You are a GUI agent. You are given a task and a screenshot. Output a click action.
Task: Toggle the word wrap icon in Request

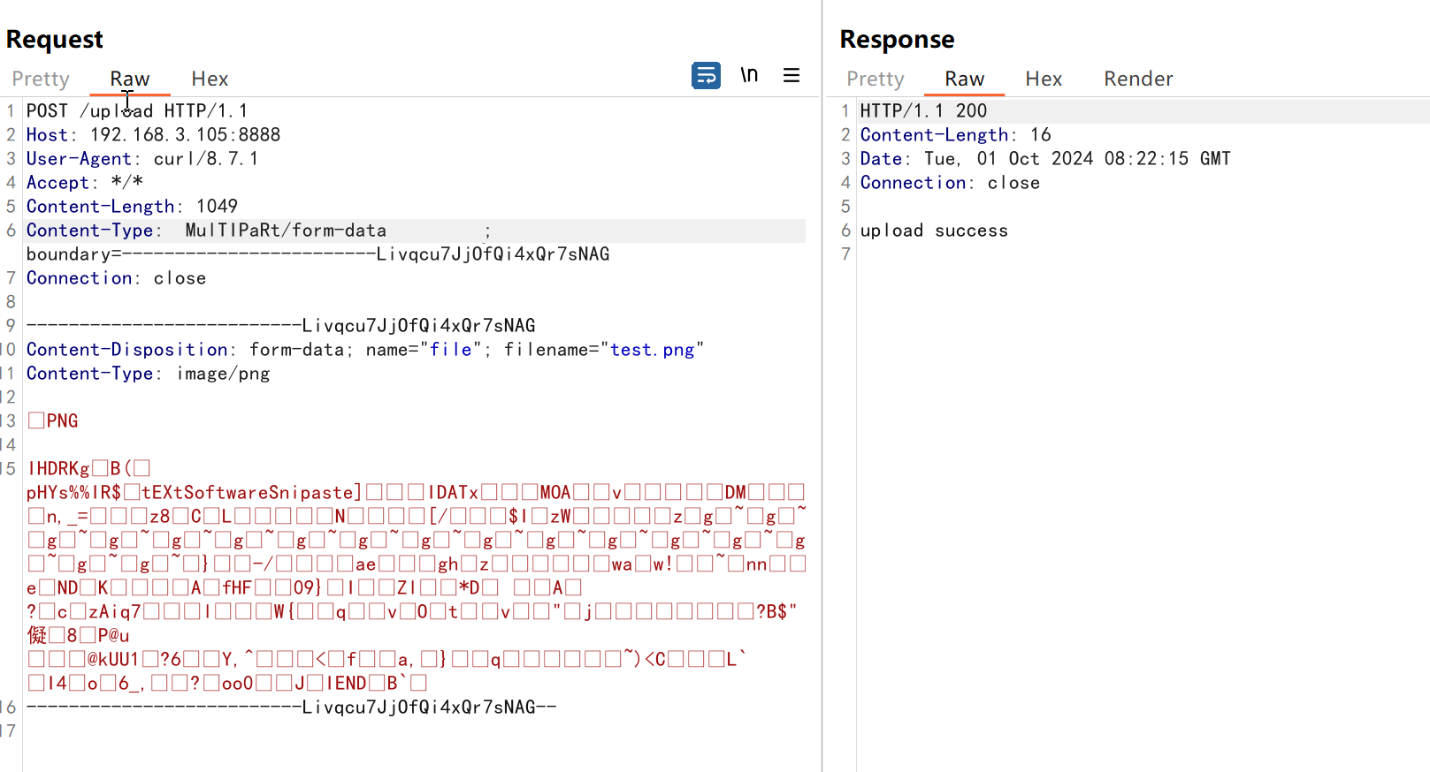coord(706,76)
